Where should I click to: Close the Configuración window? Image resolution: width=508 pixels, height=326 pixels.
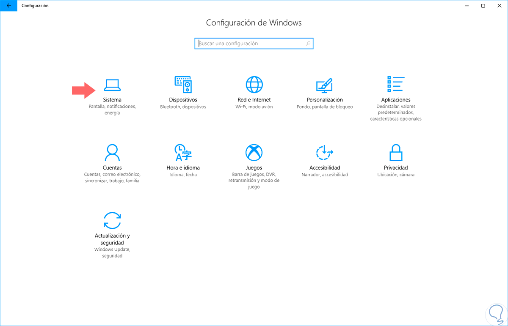click(499, 6)
